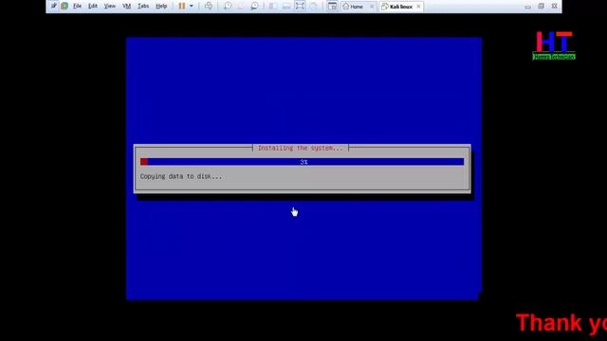Click the 'Installing the system...' title
The height and width of the screenshot is (341, 607).
[x=301, y=148]
